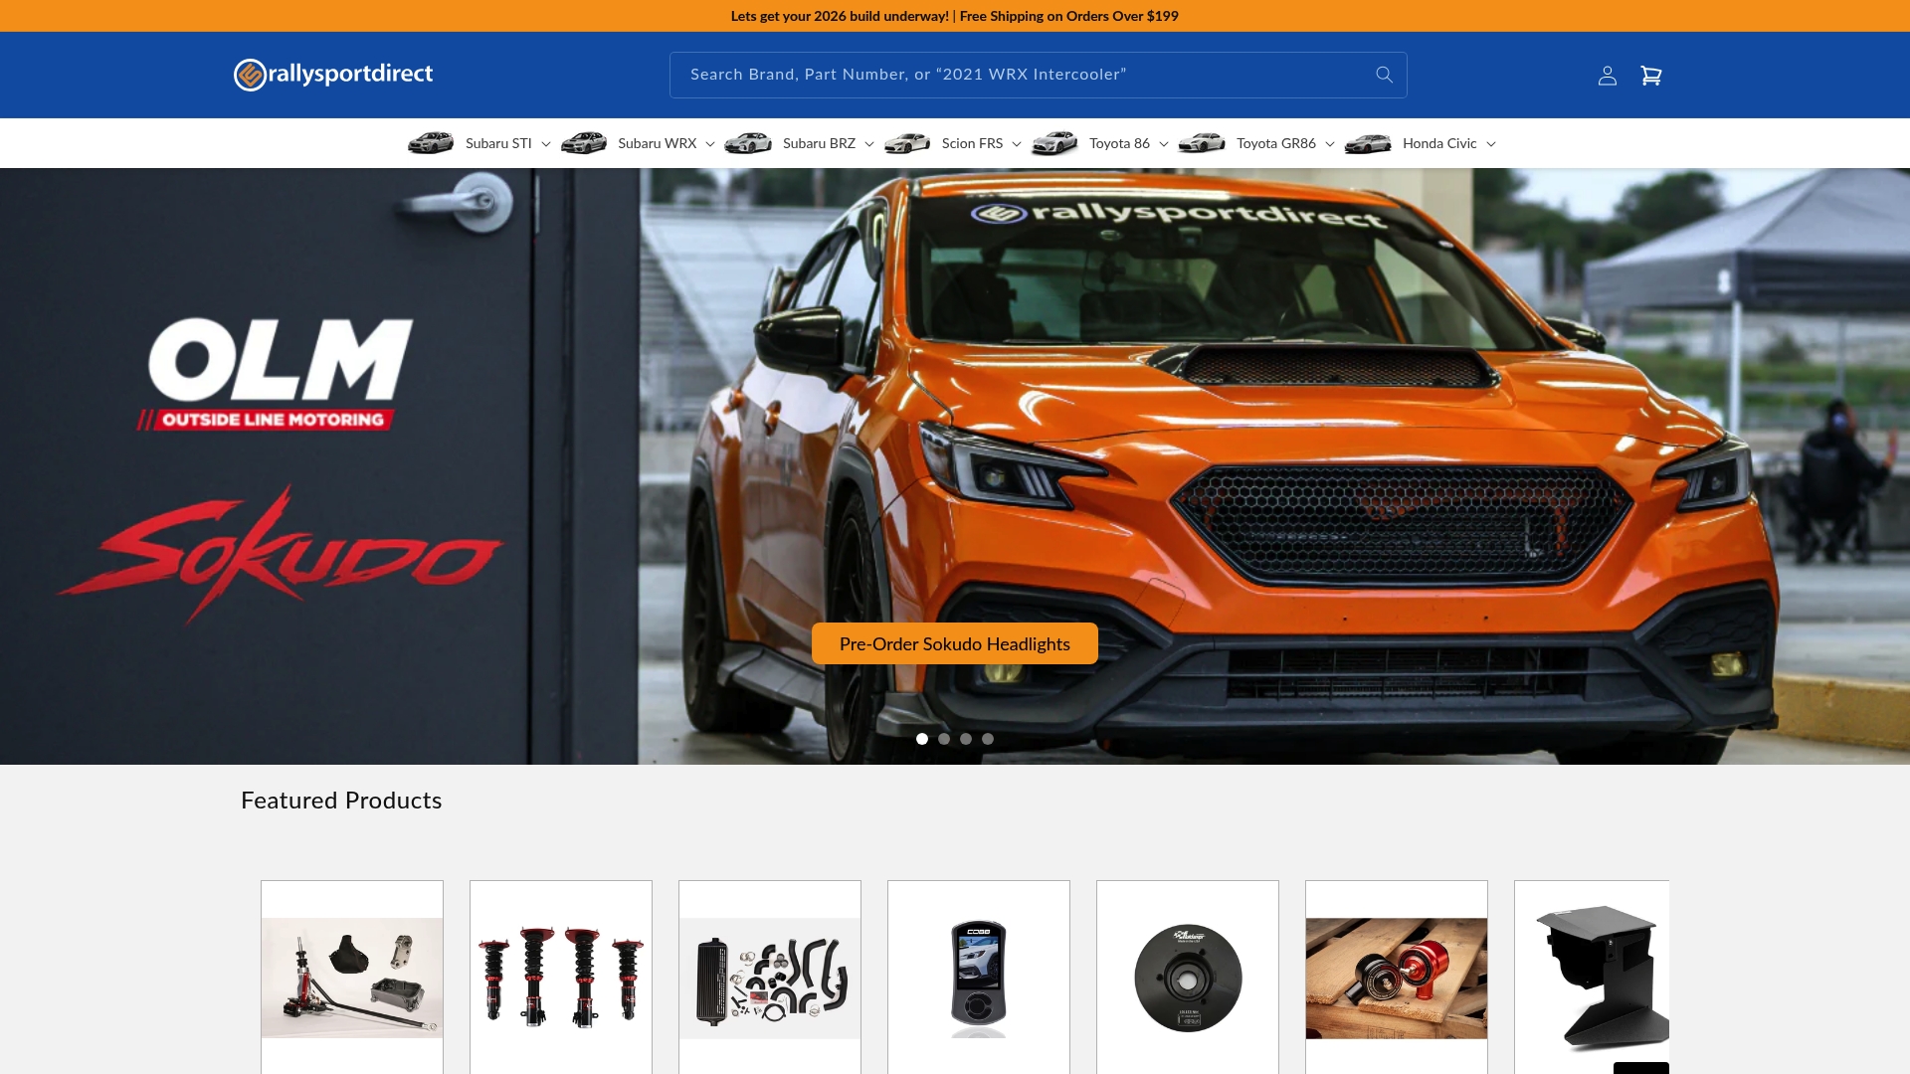1910x1074 pixels.
Task: Open the Toyota 86 menu label
Action: click(1119, 143)
